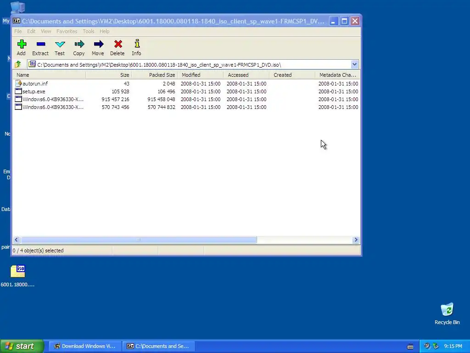470x353 pixels.
Task: Click size value 915 457 216
Action: (115, 99)
